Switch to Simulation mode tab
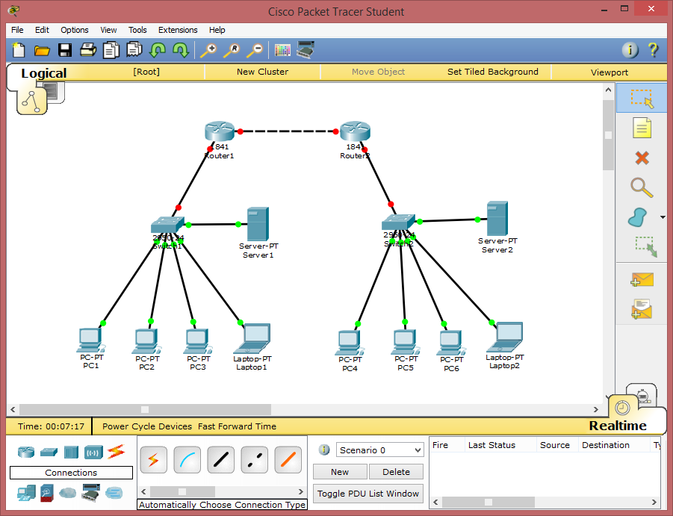 point(642,395)
